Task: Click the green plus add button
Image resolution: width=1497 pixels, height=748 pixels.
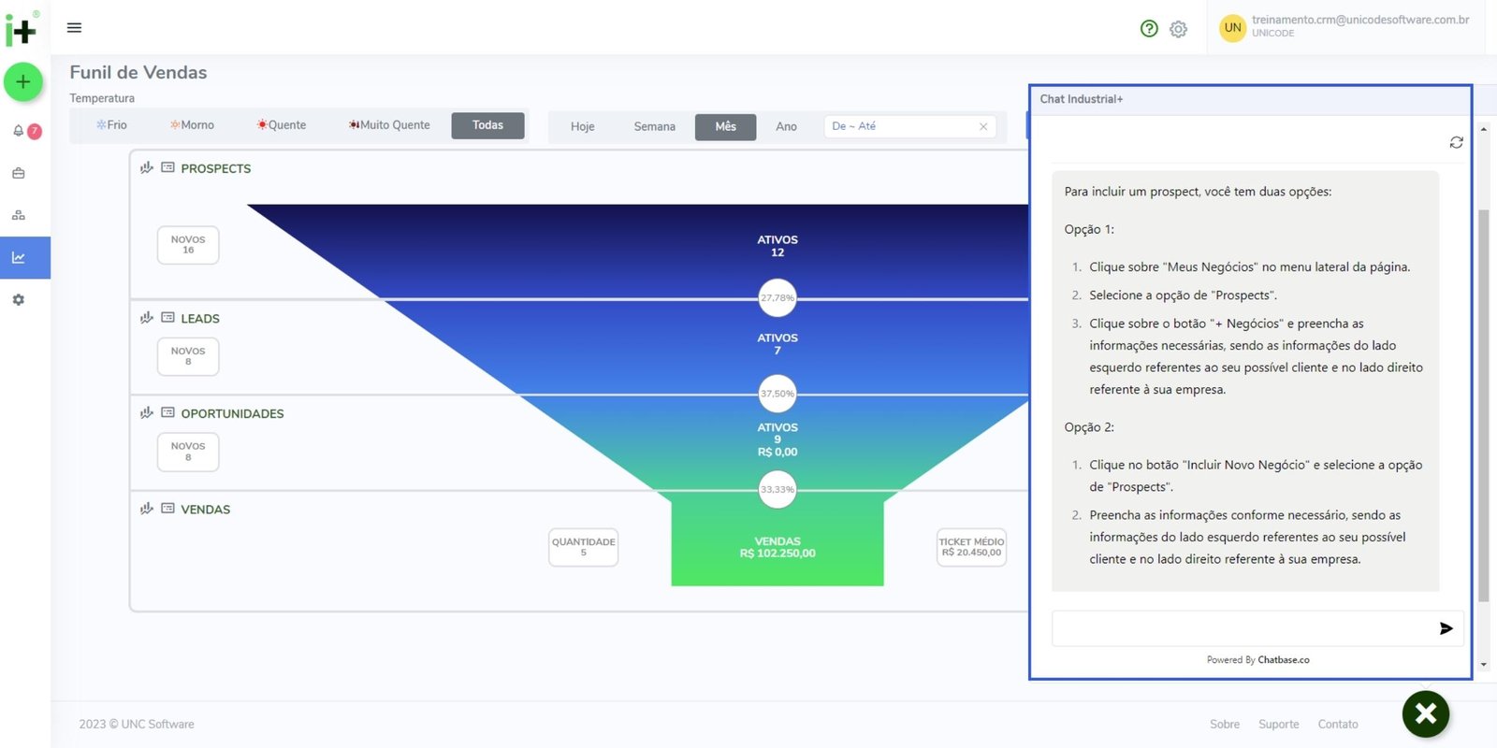Action: [x=23, y=82]
